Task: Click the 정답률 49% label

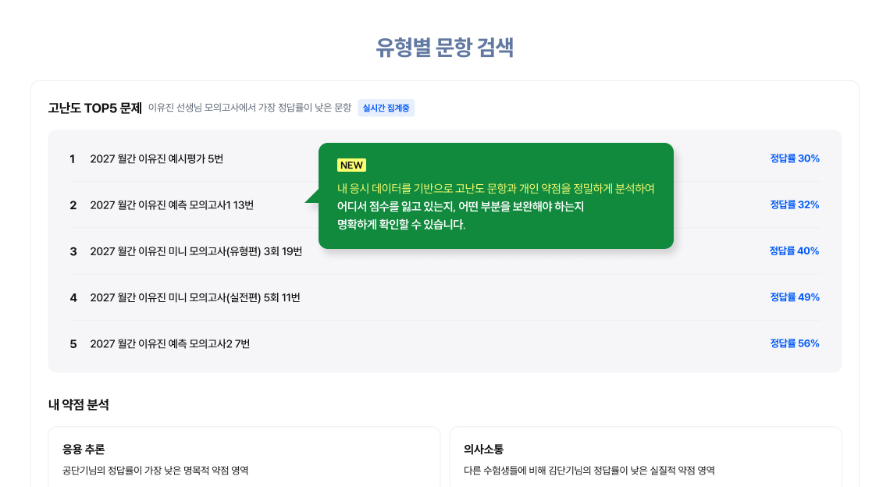Action: 795,297
